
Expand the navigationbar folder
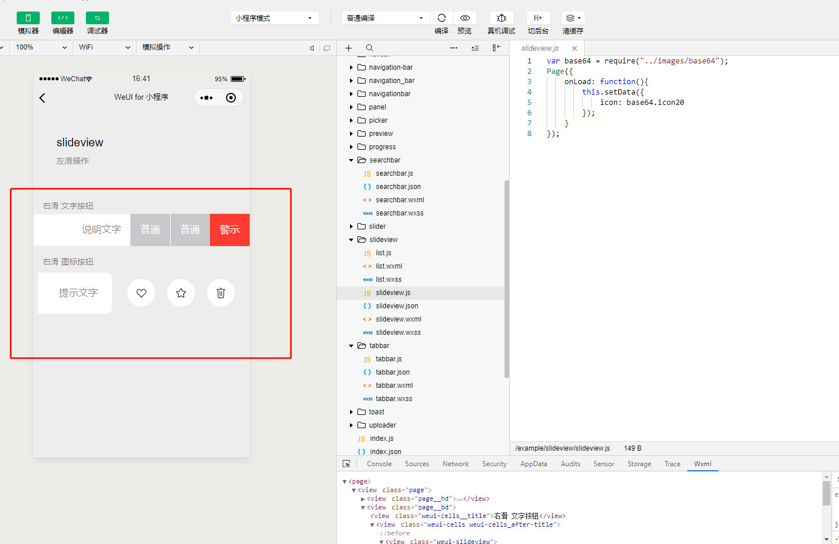pos(351,94)
